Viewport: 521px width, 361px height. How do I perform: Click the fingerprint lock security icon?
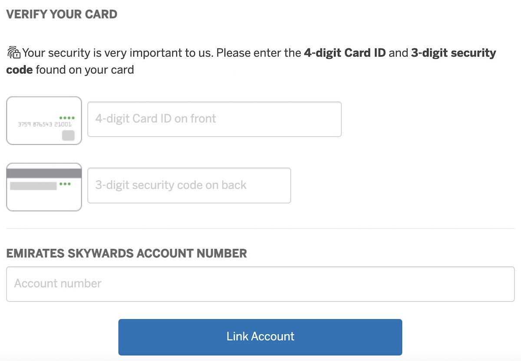(14, 53)
